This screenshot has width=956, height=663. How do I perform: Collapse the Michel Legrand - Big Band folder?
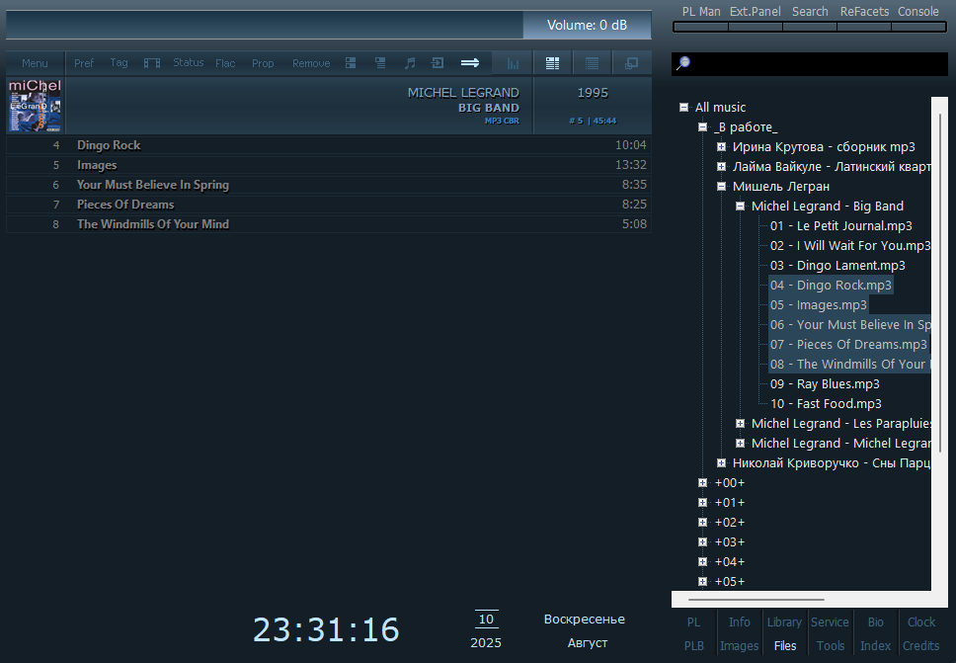click(740, 207)
